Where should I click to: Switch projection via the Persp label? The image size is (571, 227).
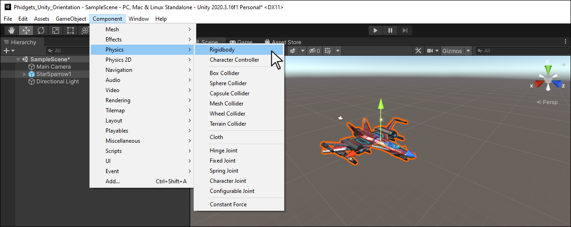547,102
